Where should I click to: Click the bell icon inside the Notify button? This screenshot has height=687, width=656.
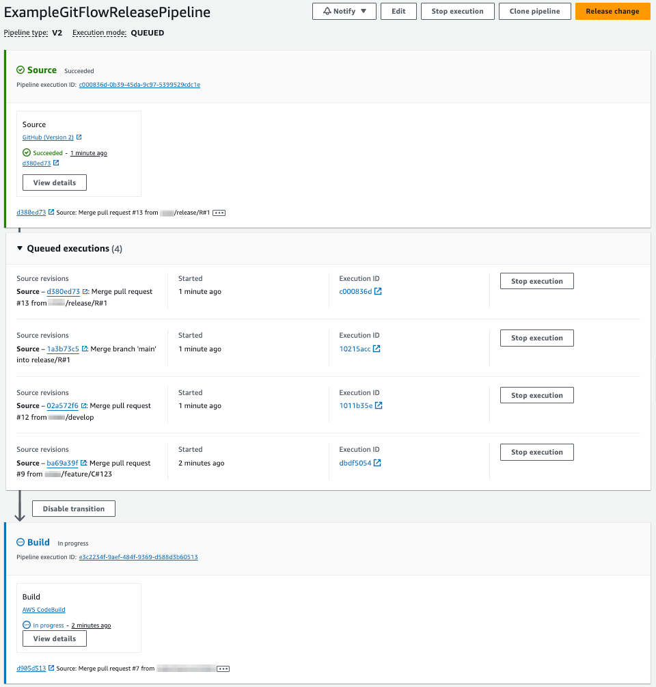327,11
